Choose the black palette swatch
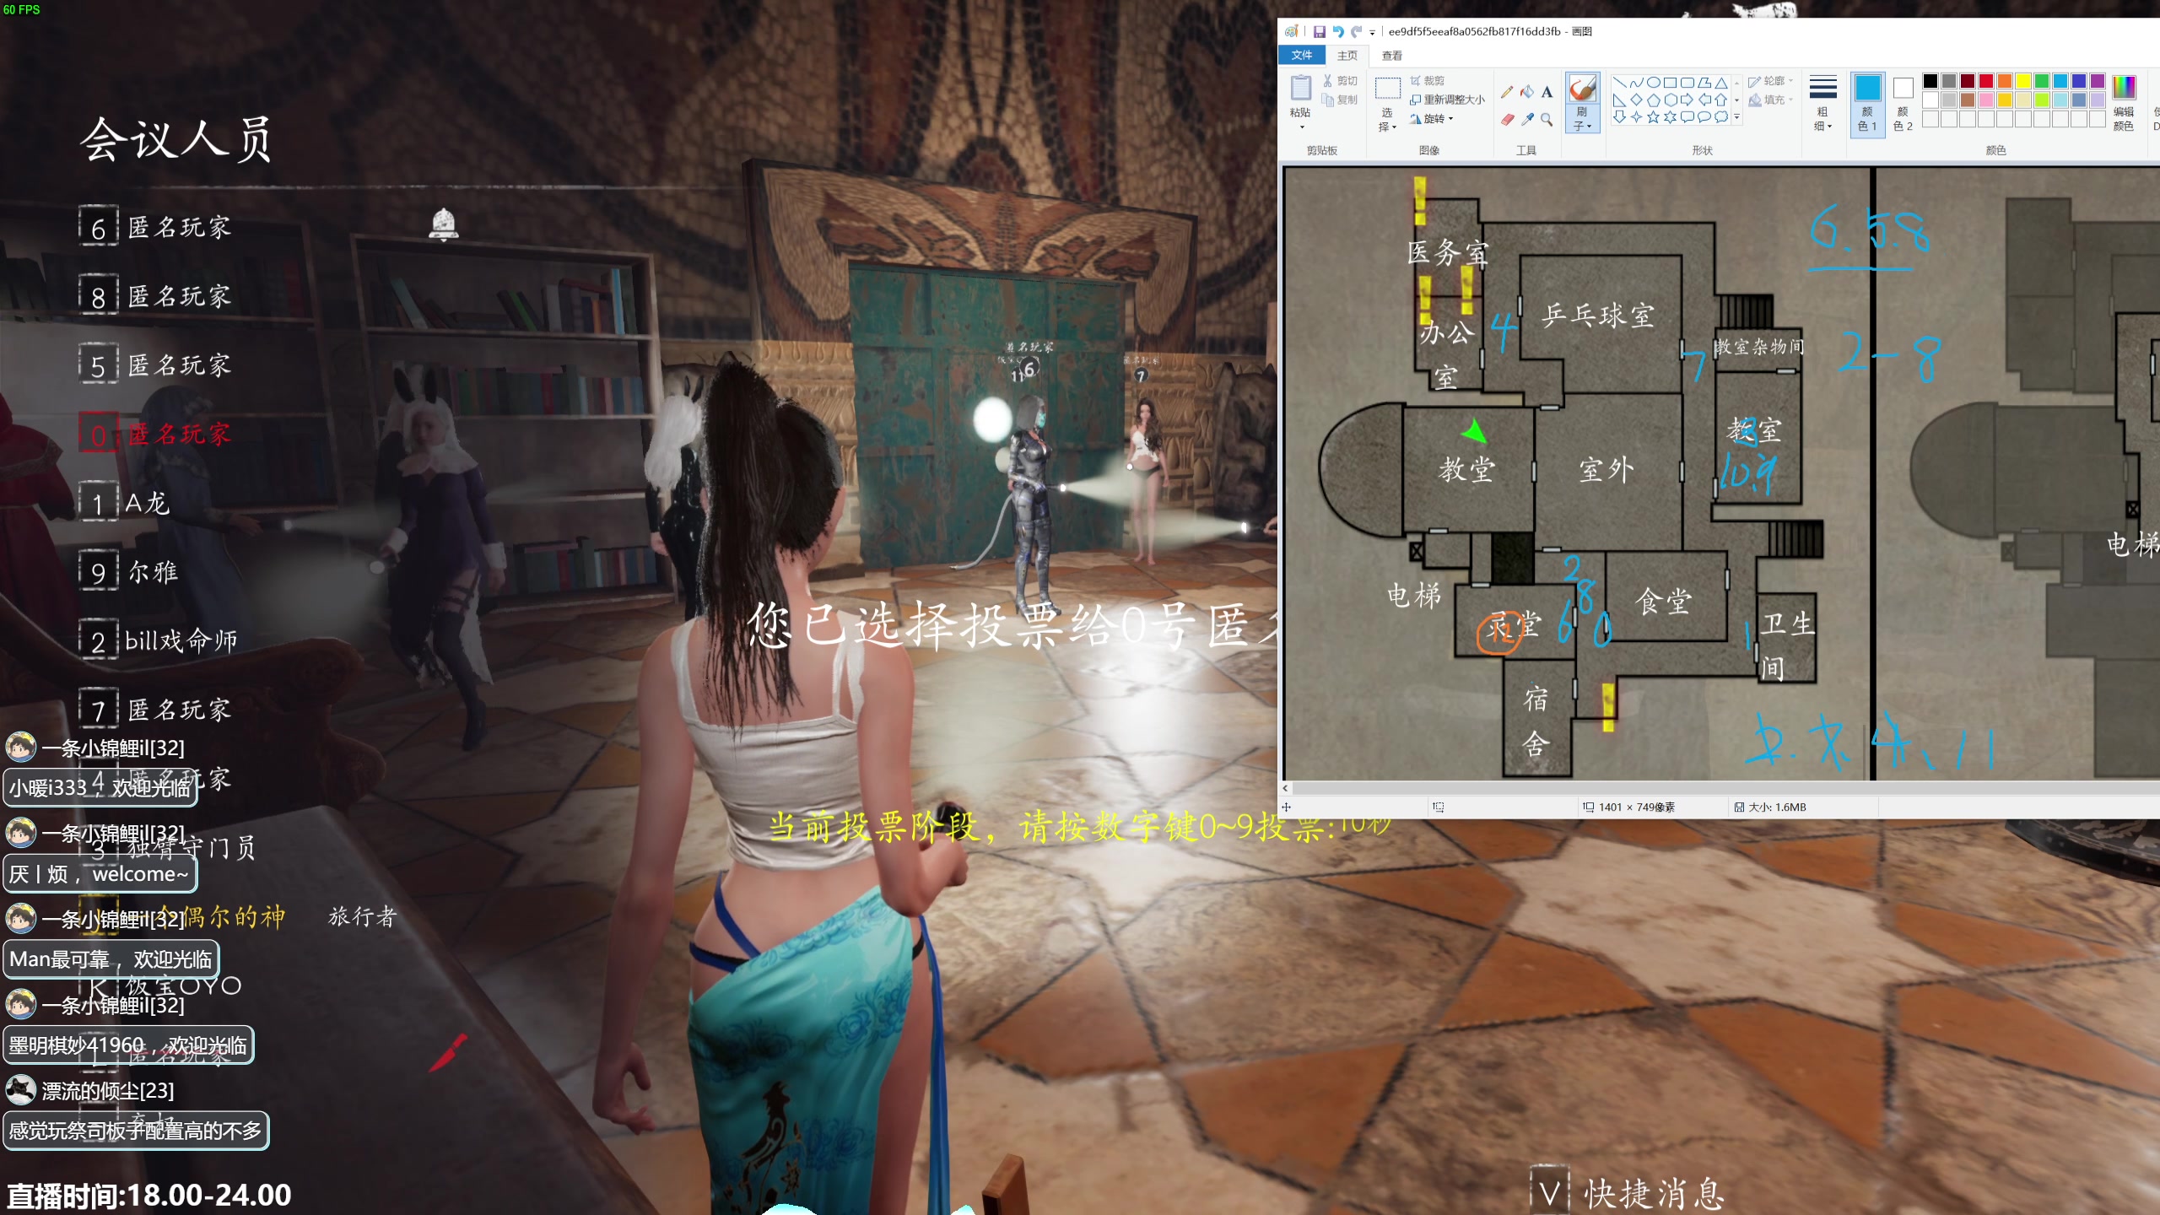This screenshot has height=1215, width=2160. [1930, 81]
